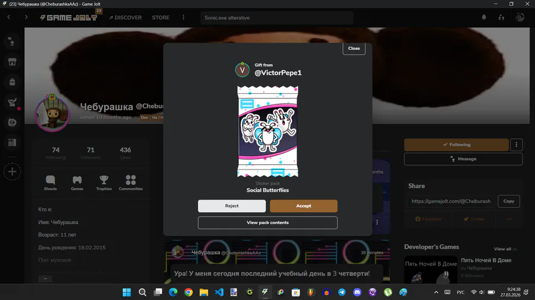535x300 pixels.
Task: Expand the profile bio with ellipsis
Action: click(45, 279)
